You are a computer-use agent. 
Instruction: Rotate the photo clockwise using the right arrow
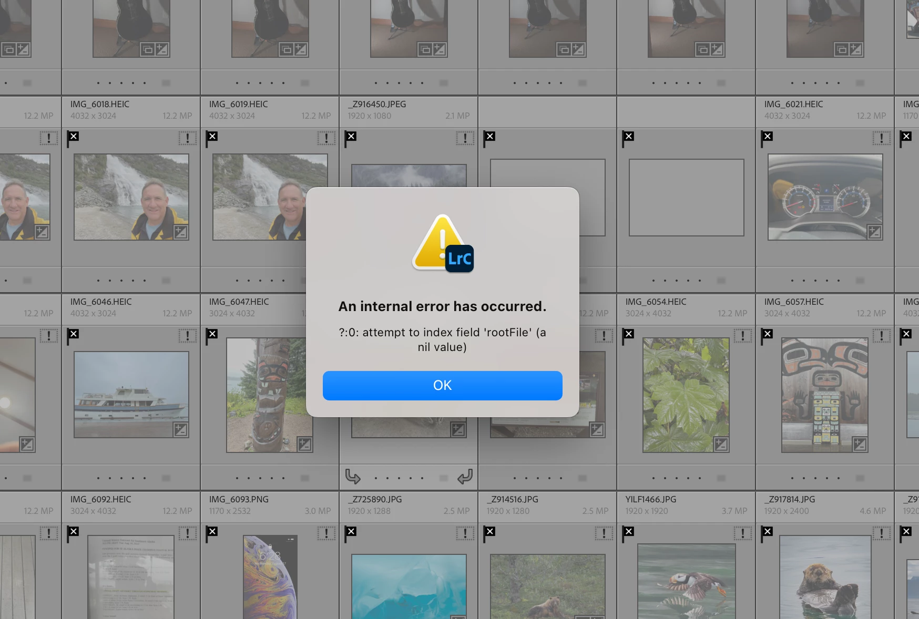[x=465, y=477]
